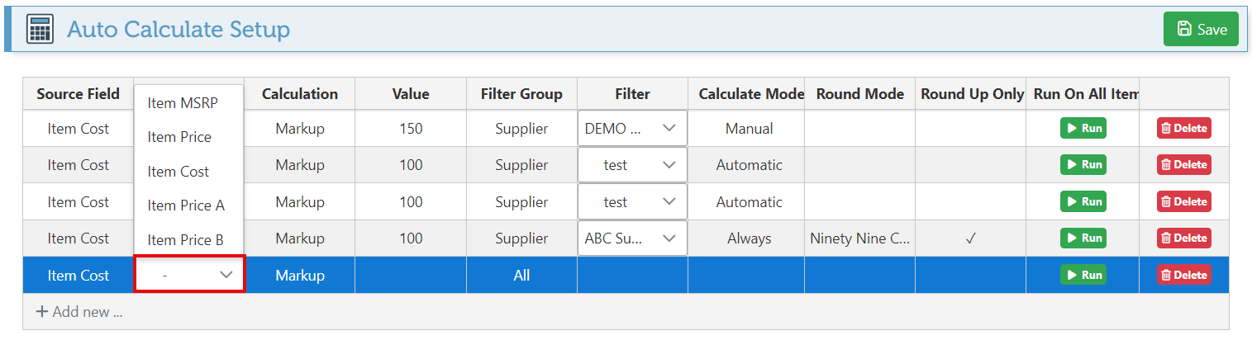Click the Save button
Image resolution: width=1252 pixels, height=340 pixels.
tap(1201, 29)
